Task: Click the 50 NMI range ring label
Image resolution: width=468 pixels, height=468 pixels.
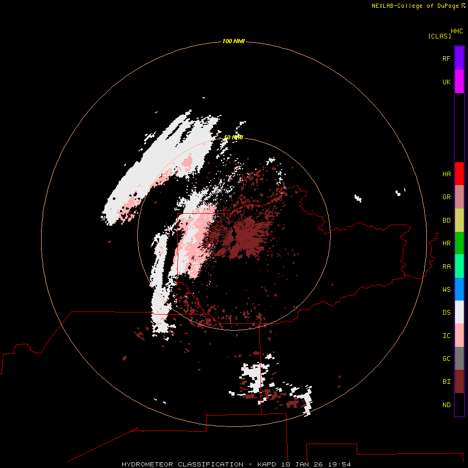Action: (233, 137)
